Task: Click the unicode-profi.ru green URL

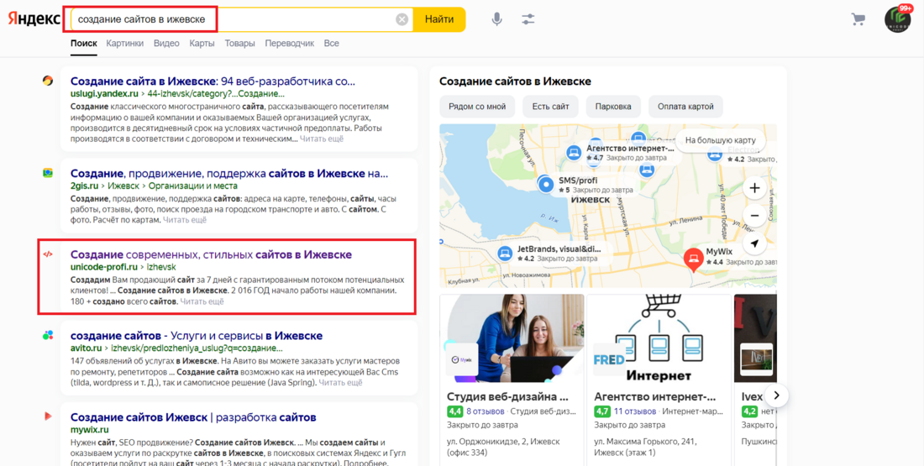Action: click(x=103, y=267)
